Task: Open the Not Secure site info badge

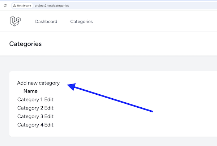Action: click(x=22, y=6)
